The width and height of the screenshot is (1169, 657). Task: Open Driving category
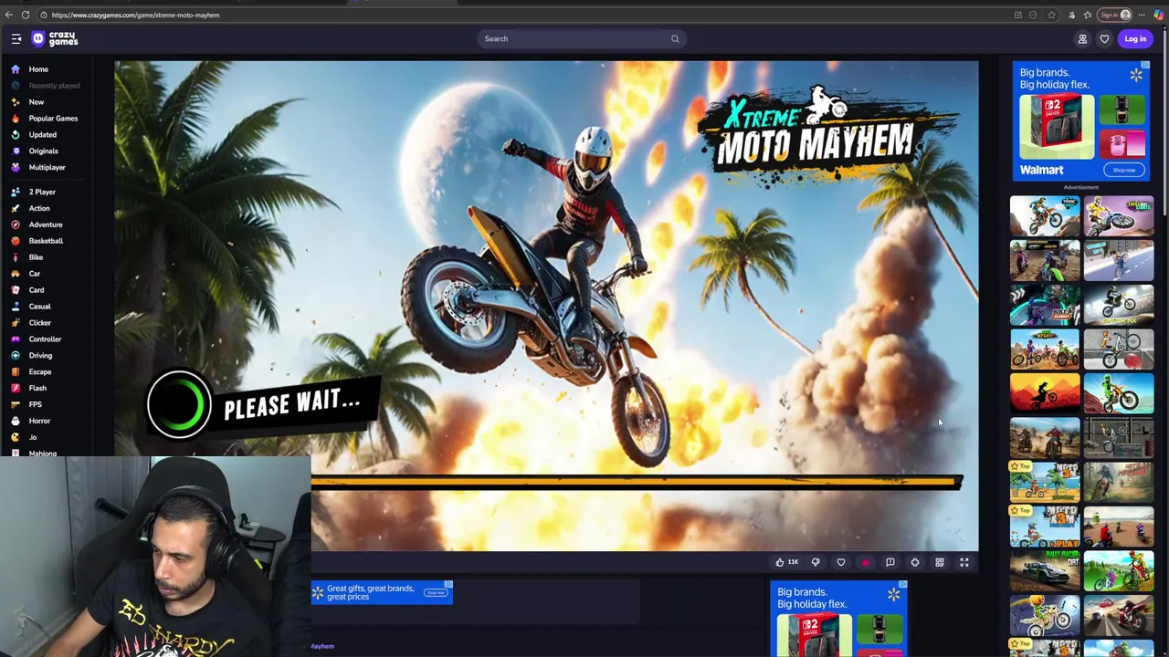(40, 356)
